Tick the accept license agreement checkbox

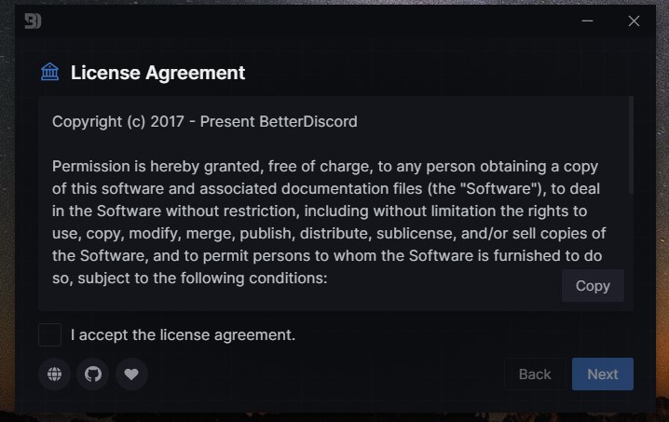pyautogui.click(x=50, y=335)
